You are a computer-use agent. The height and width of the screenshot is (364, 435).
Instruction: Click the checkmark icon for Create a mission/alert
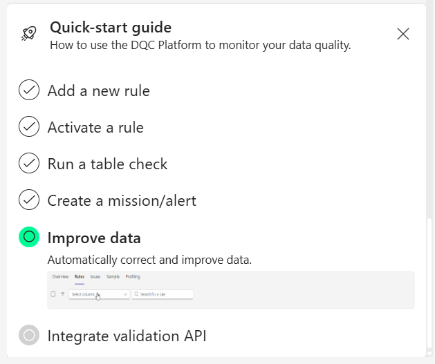tap(29, 200)
